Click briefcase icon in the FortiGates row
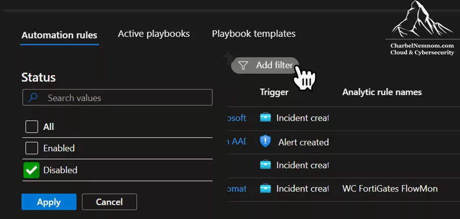This screenshot has height=219, width=460. click(x=265, y=188)
